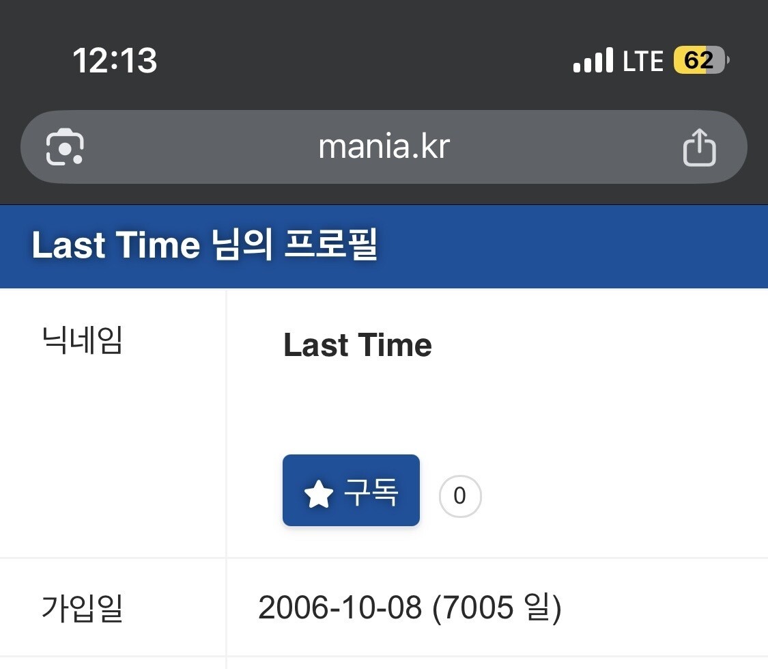Tap the LTE network indicator
Viewport: 768px width, 669px height.
(643, 62)
